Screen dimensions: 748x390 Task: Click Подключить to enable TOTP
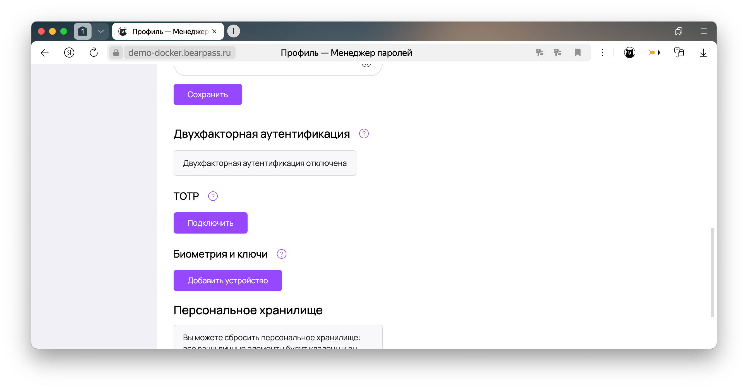tap(210, 223)
